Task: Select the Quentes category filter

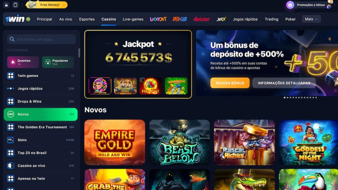Action: click(x=23, y=62)
